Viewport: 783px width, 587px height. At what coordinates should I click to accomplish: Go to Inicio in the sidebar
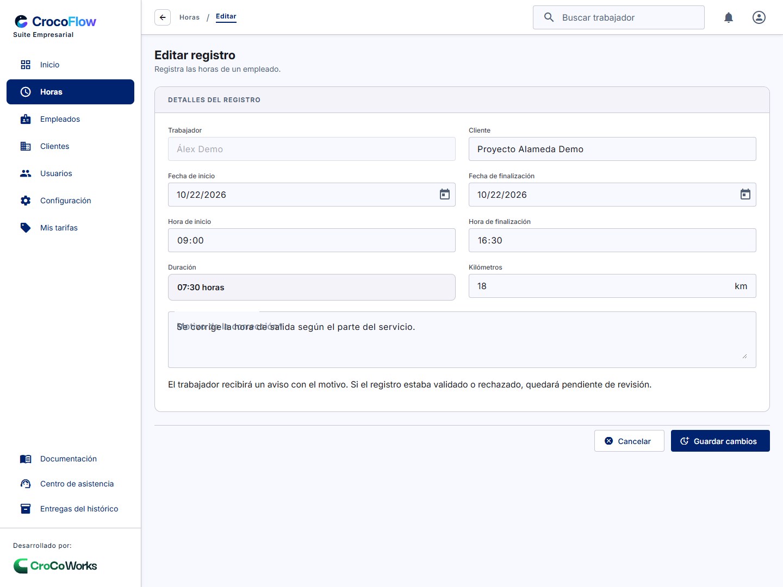[70, 65]
